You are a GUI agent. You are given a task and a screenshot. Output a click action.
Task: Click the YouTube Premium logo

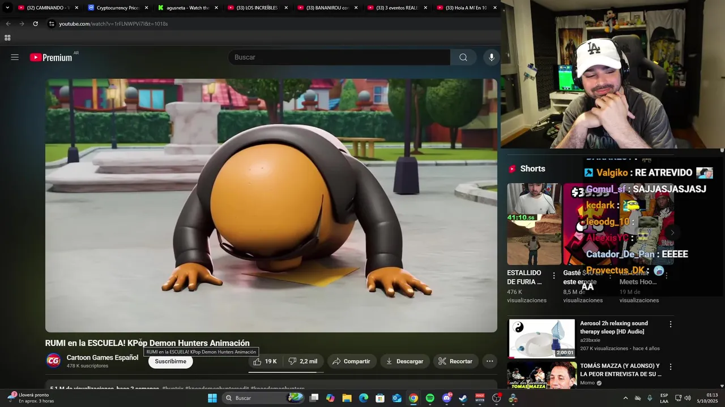pyautogui.click(x=51, y=57)
